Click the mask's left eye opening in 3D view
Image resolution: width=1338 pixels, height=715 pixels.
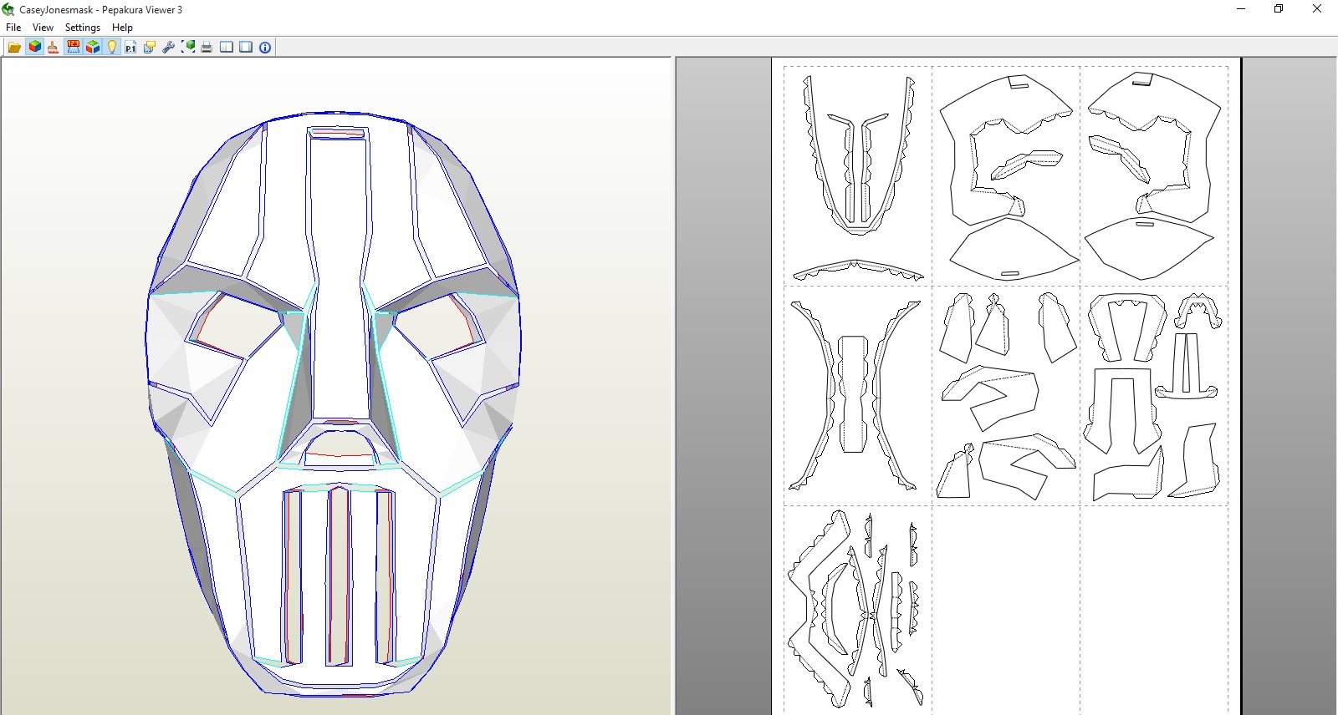(x=237, y=324)
